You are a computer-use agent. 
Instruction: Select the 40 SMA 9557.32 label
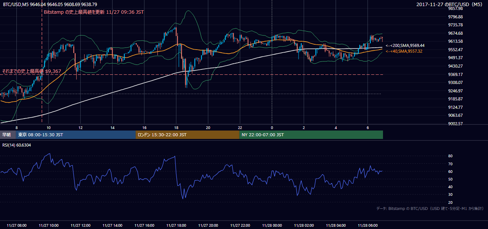click(404, 51)
